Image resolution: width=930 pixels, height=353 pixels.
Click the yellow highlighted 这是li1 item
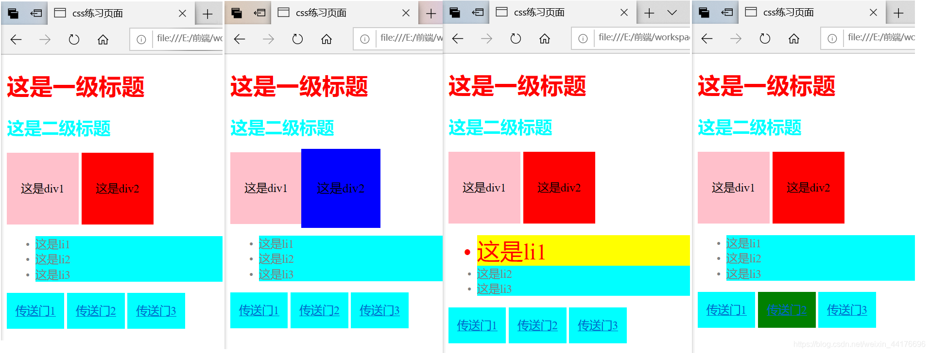(x=583, y=251)
